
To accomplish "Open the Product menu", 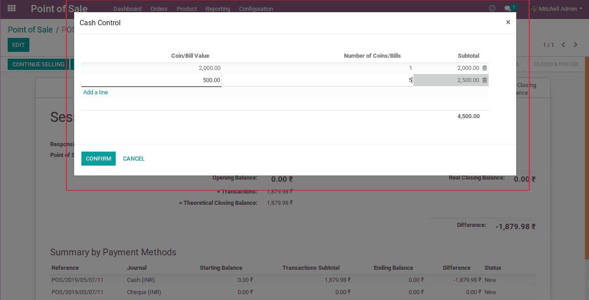I will click(187, 9).
